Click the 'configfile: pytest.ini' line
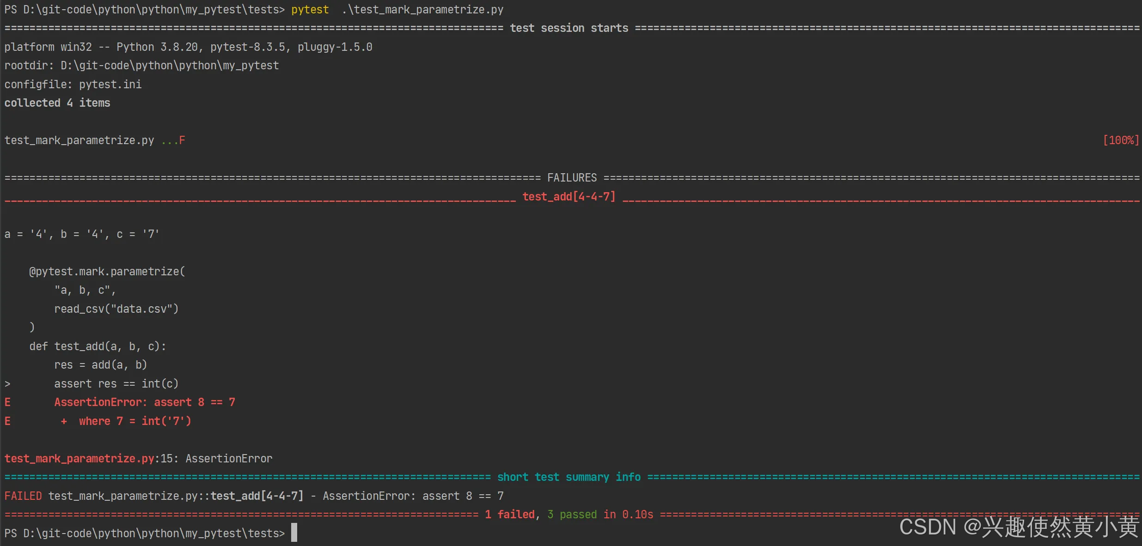This screenshot has width=1142, height=546. [73, 85]
